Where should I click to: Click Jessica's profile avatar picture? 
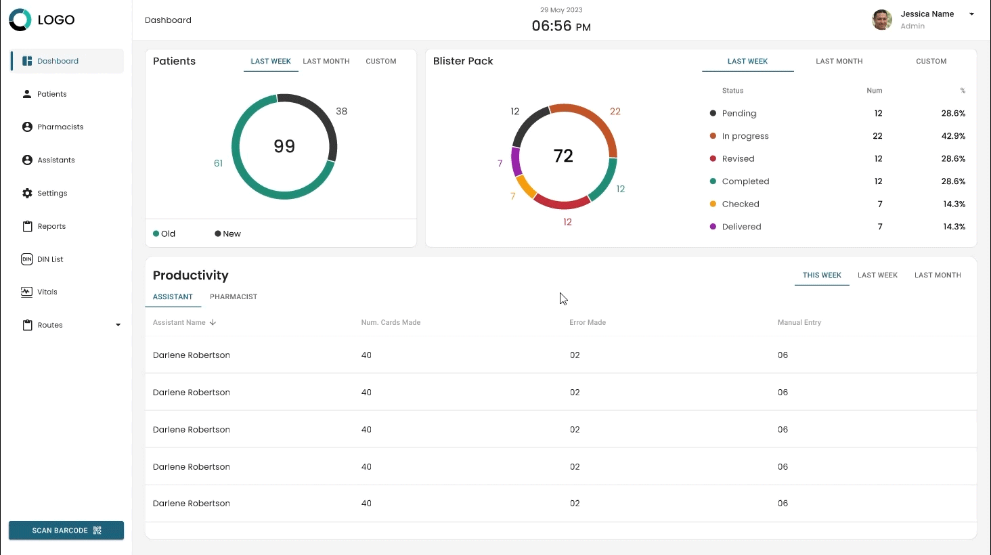(x=881, y=20)
